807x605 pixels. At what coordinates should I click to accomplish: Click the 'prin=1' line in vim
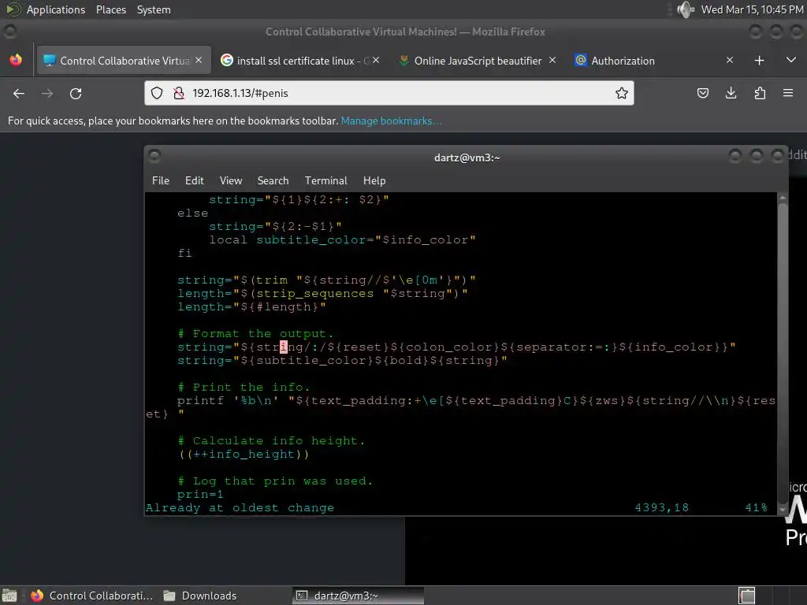pyautogui.click(x=200, y=495)
